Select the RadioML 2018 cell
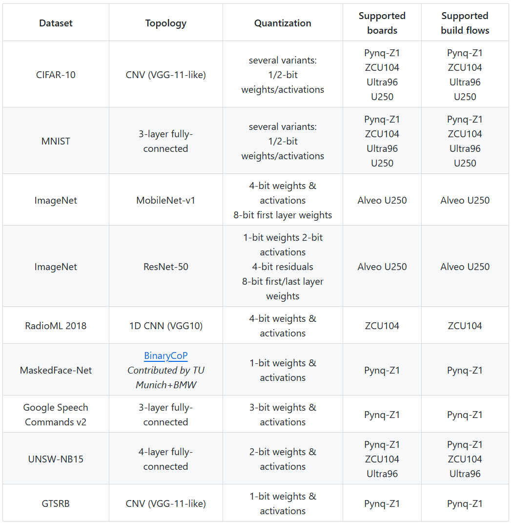511x523 pixels. pos(56,326)
